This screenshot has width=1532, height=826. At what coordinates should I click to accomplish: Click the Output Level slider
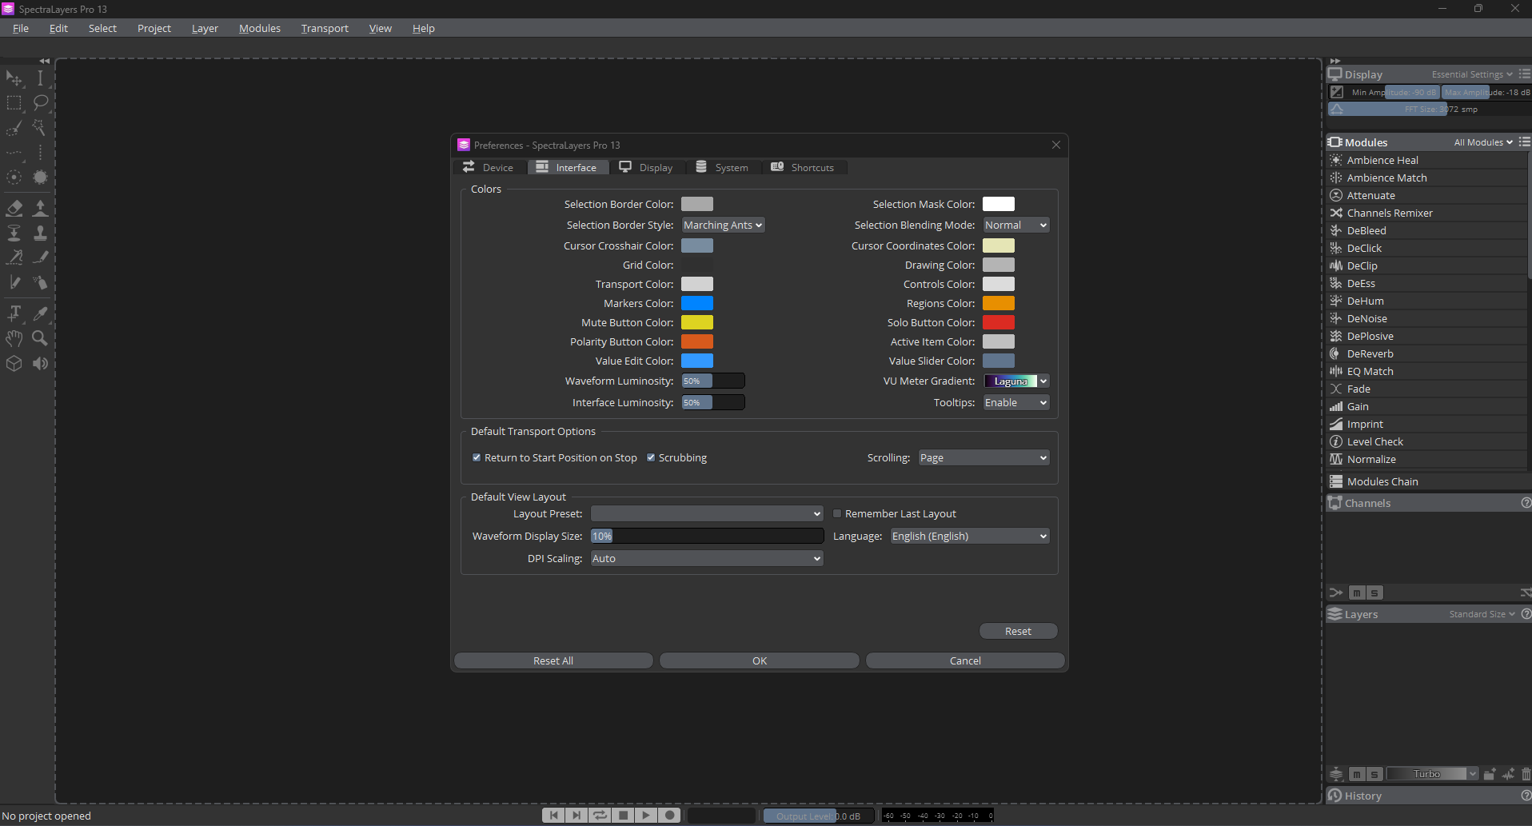coord(819,816)
